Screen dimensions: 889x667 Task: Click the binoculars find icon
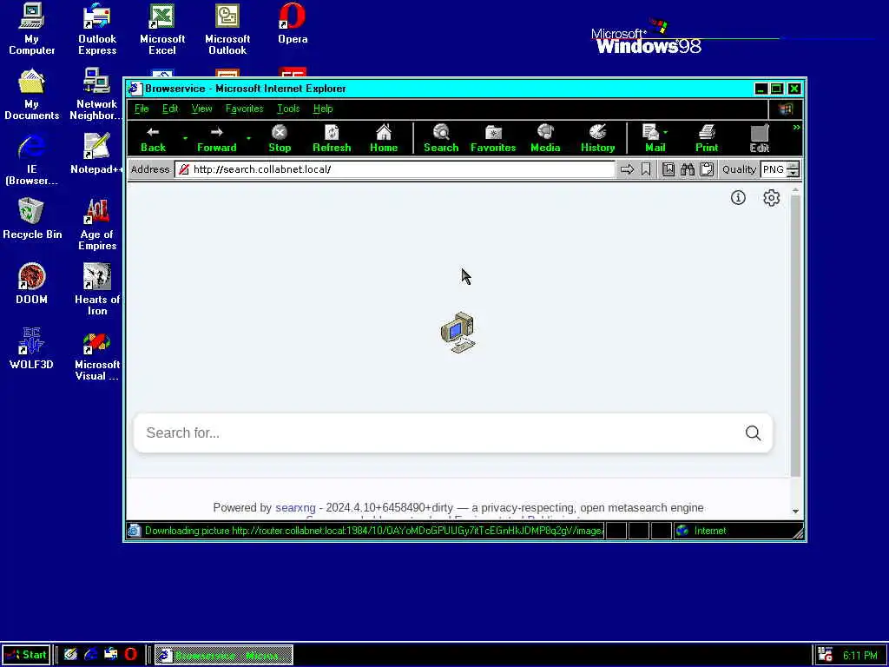click(x=688, y=169)
